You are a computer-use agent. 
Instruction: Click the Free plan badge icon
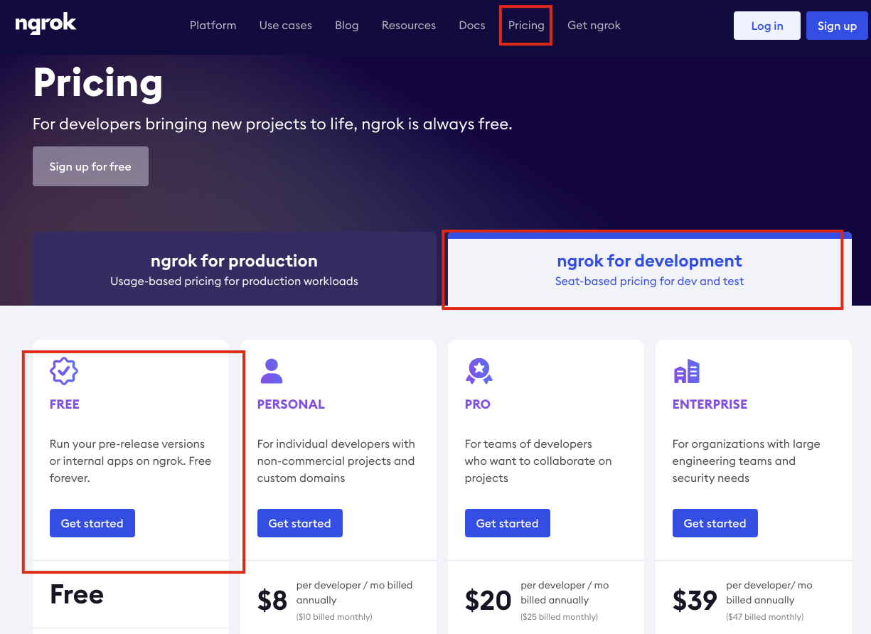(x=64, y=370)
